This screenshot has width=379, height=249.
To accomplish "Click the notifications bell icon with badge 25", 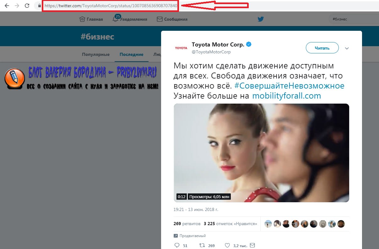I will (116, 19).
